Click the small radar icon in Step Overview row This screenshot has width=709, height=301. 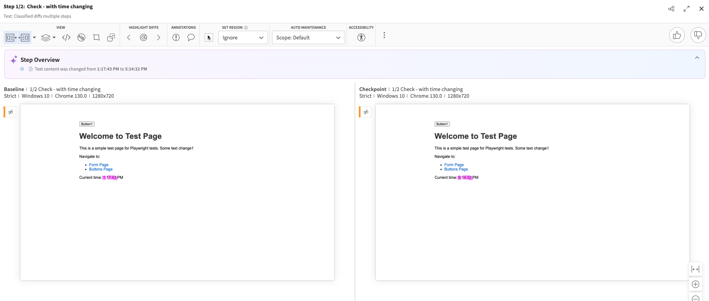[x=22, y=69]
